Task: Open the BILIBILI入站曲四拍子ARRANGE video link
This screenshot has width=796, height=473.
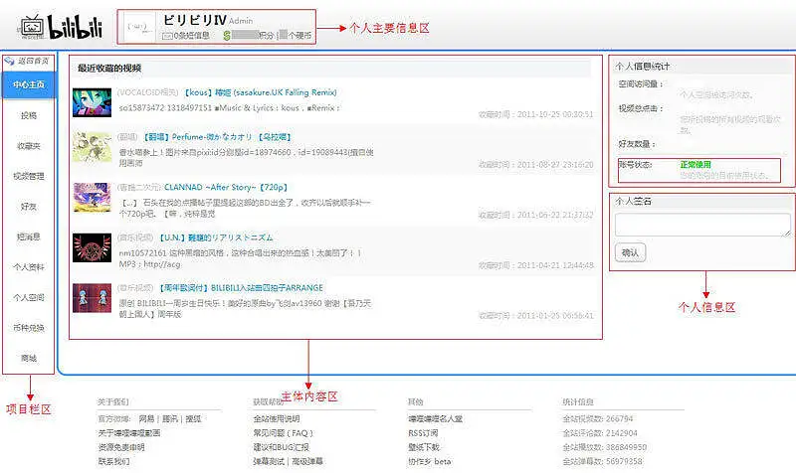Action: pyautogui.click(x=240, y=287)
